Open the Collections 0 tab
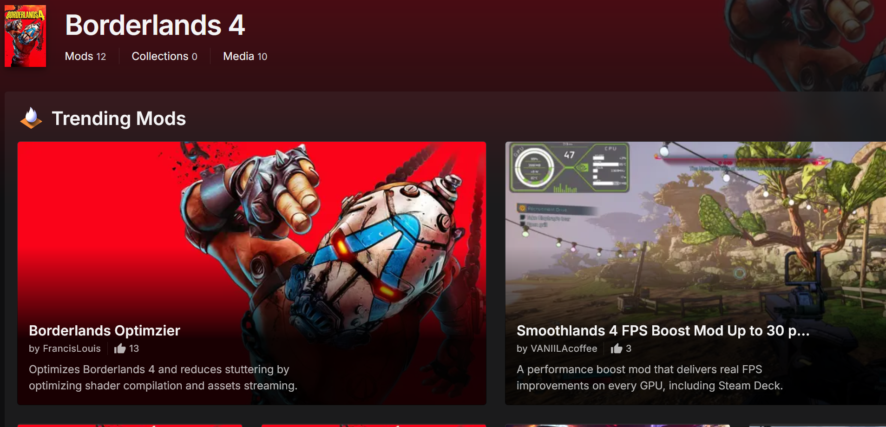The height and width of the screenshot is (427, 886). click(x=164, y=56)
